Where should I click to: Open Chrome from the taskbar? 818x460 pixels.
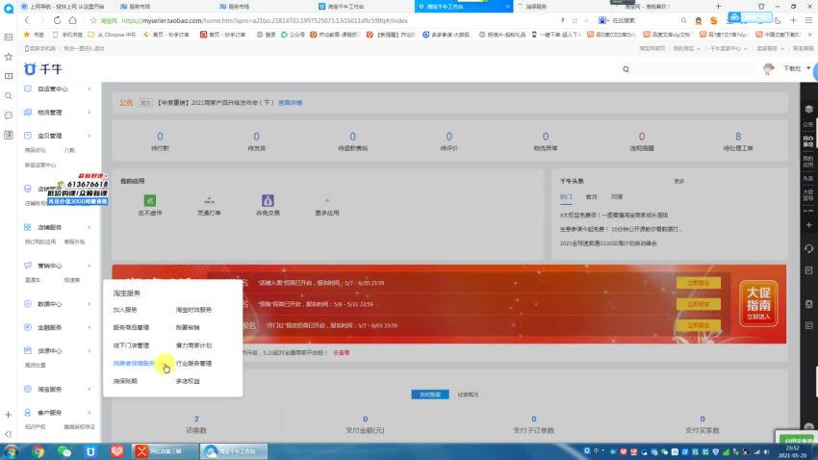click(x=38, y=451)
